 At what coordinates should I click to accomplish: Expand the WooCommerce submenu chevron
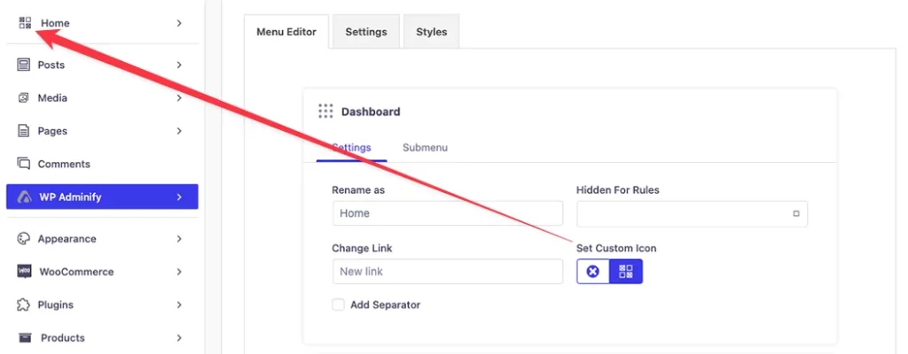point(179,272)
